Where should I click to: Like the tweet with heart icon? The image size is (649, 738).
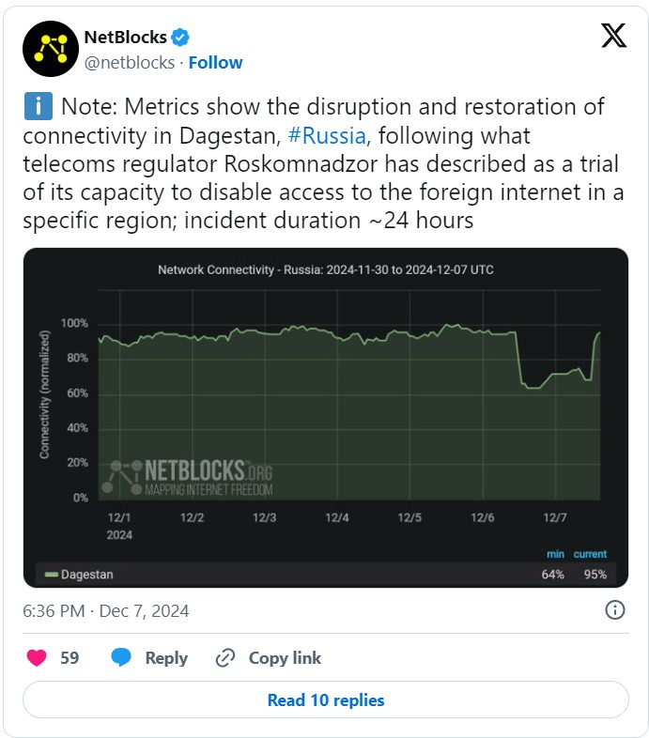(37, 657)
